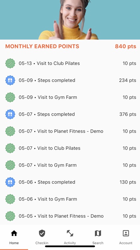
Task: Tap green checkmark badge for 05-05 Planet Fitness
Action: coord(10,216)
